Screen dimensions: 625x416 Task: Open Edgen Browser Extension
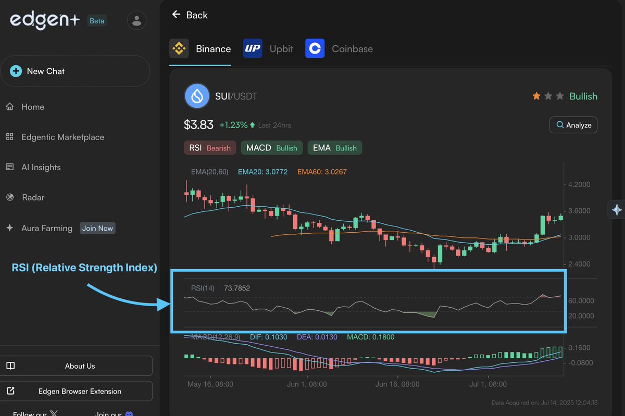[76, 391]
